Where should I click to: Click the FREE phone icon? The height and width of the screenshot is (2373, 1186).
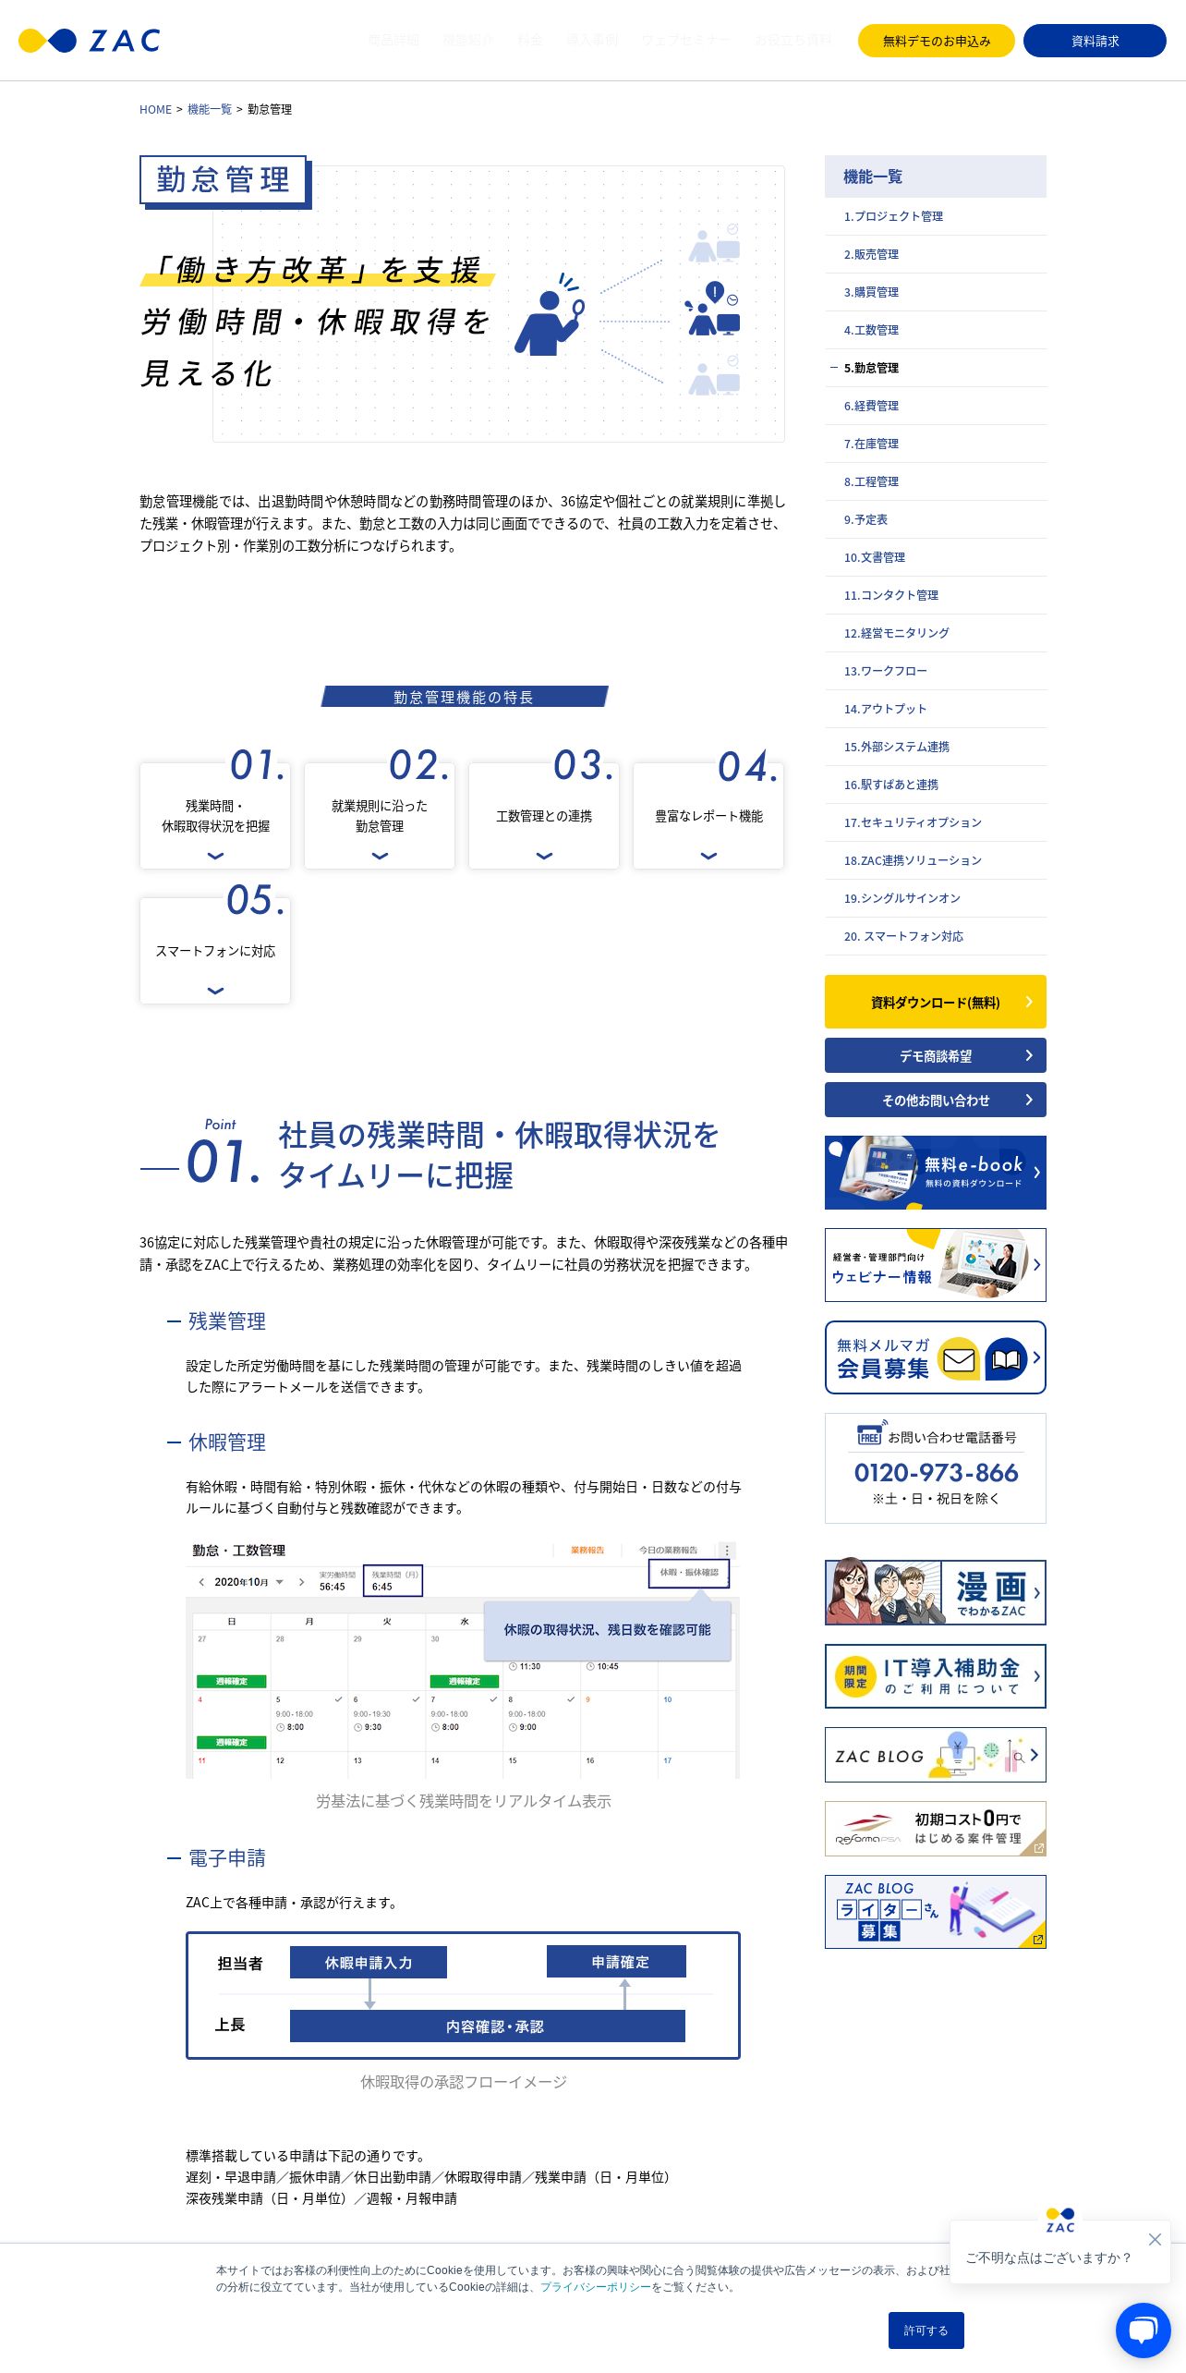[870, 1433]
